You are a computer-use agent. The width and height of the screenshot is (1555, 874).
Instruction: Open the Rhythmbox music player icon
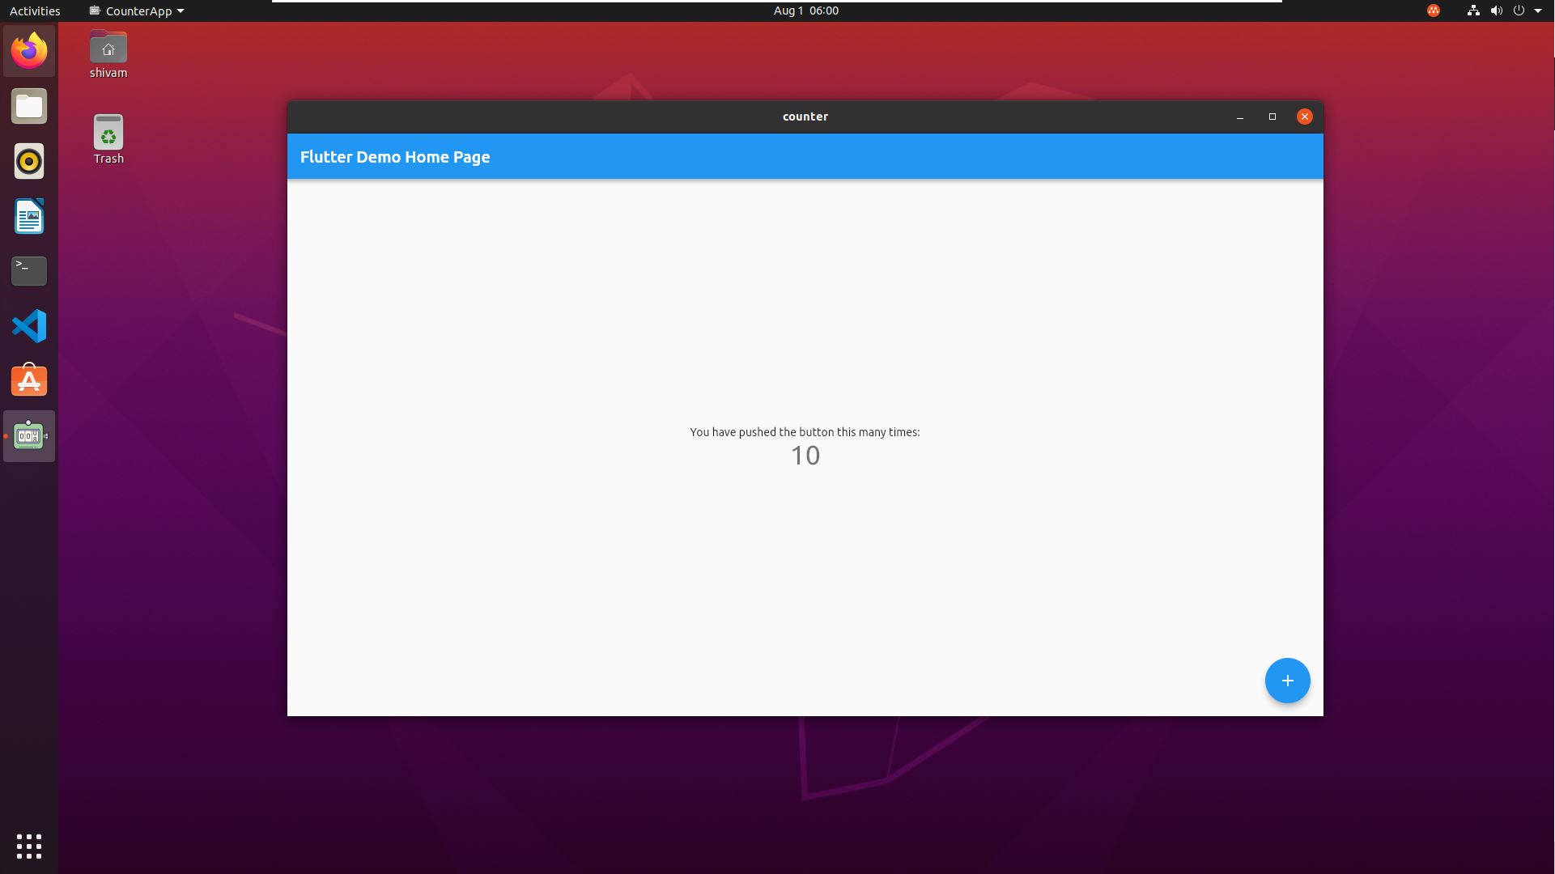[x=29, y=160]
